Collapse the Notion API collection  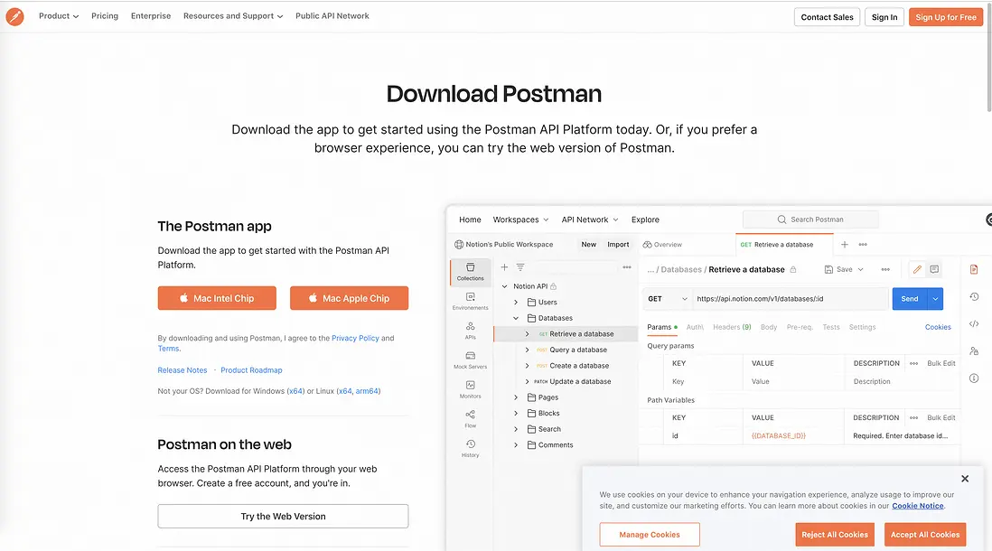(504, 286)
